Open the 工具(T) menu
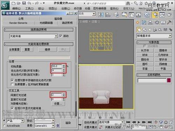 pos(29,8)
